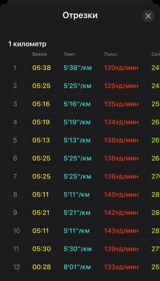Tap the Отрезки title

[80, 15]
